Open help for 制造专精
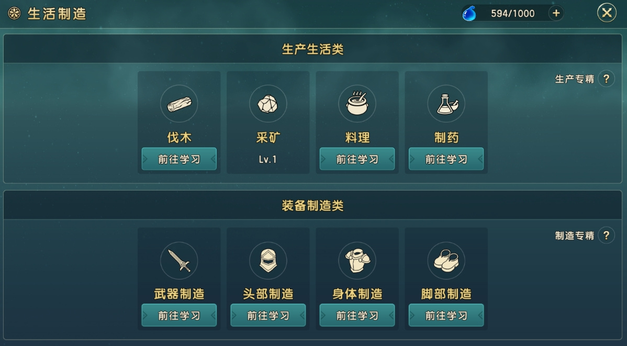627x346 pixels. 606,235
